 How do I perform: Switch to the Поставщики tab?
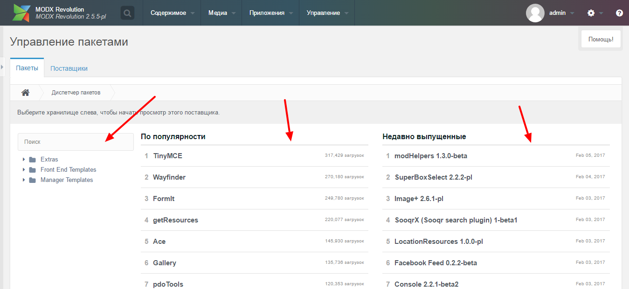click(x=69, y=68)
